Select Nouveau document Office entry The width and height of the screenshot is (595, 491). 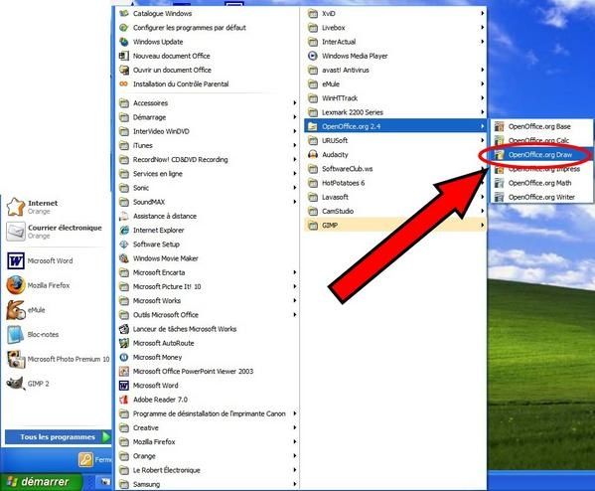click(172, 56)
